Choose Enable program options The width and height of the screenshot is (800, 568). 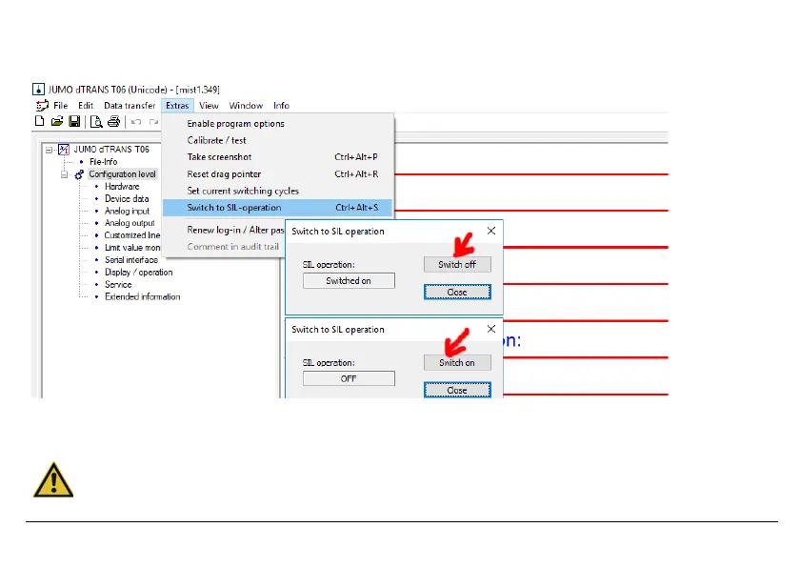[277, 124]
